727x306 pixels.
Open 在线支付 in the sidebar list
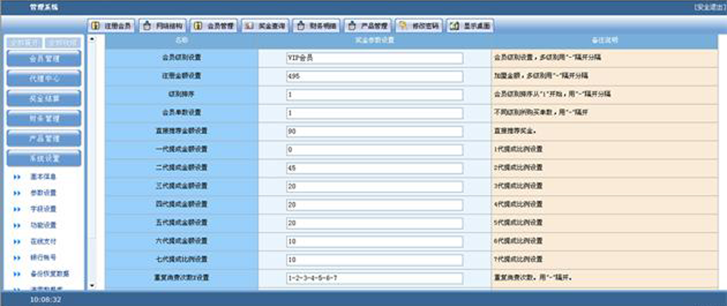point(43,241)
